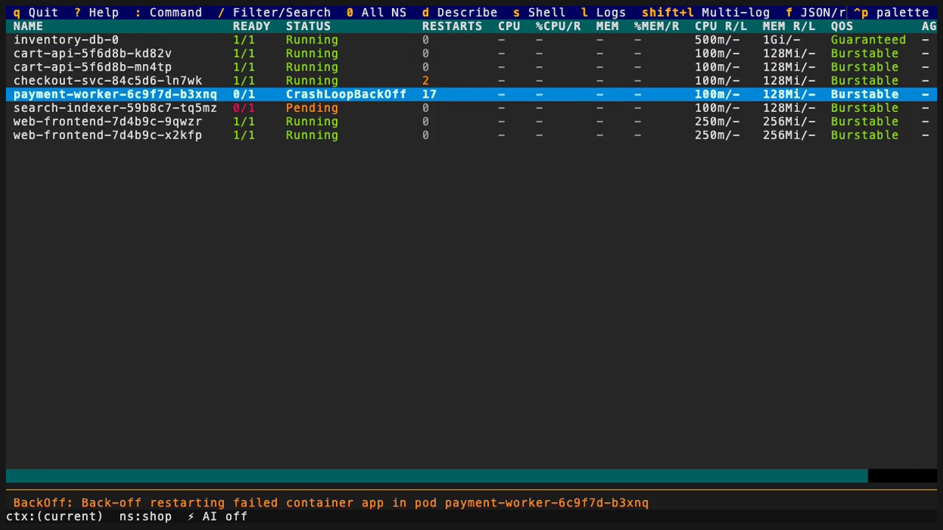Click the ctx:(current) status entry
943x530 pixels.
pos(55,516)
